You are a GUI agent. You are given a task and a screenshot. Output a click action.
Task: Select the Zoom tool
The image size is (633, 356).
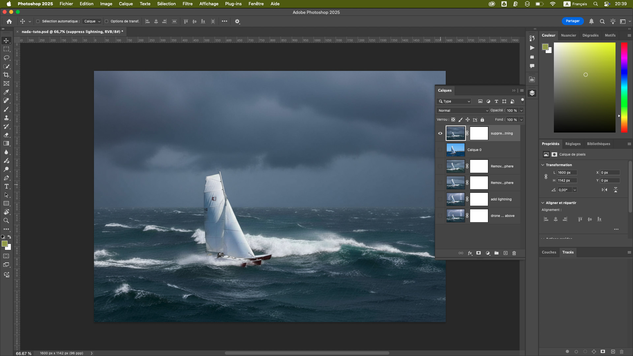point(6,221)
